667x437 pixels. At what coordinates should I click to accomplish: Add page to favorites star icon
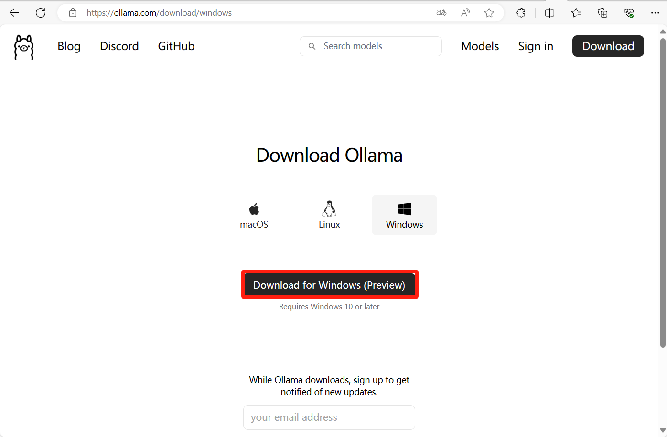489,13
